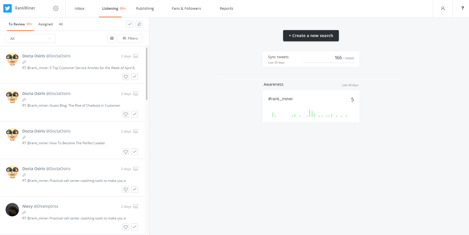Click Niecy's profile avatar
The image size is (469, 235).
[x=12, y=210]
